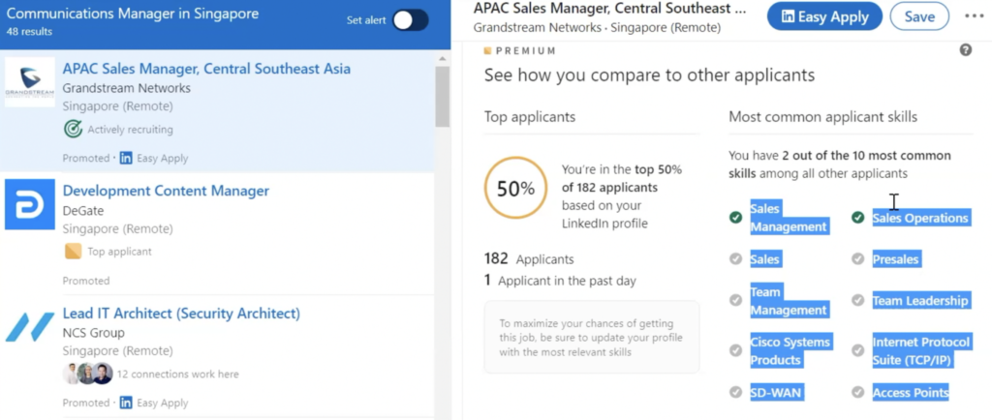Click '1 Applicant in the past day' text

click(560, 281)
